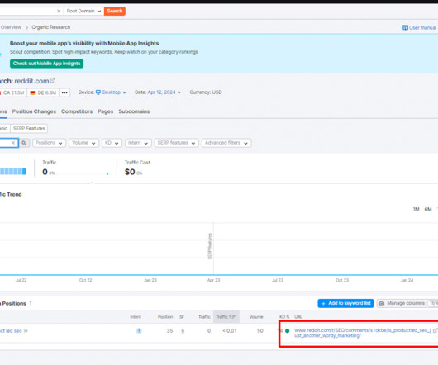The height and width of the screenshot is (365, 438).
Task: Click the Overview breadcrumb
Action: 11,27
